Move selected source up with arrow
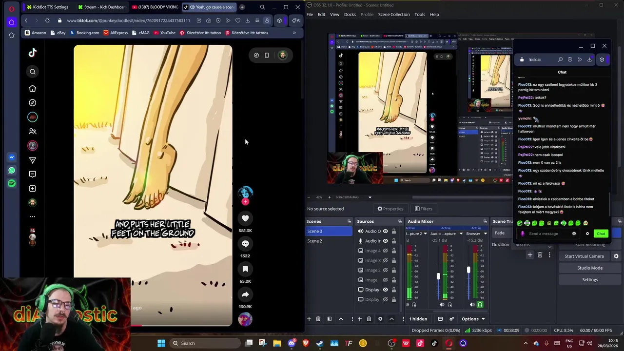This screenshot has height=351, width=624. pyautogui.click(x=391, y=319)
